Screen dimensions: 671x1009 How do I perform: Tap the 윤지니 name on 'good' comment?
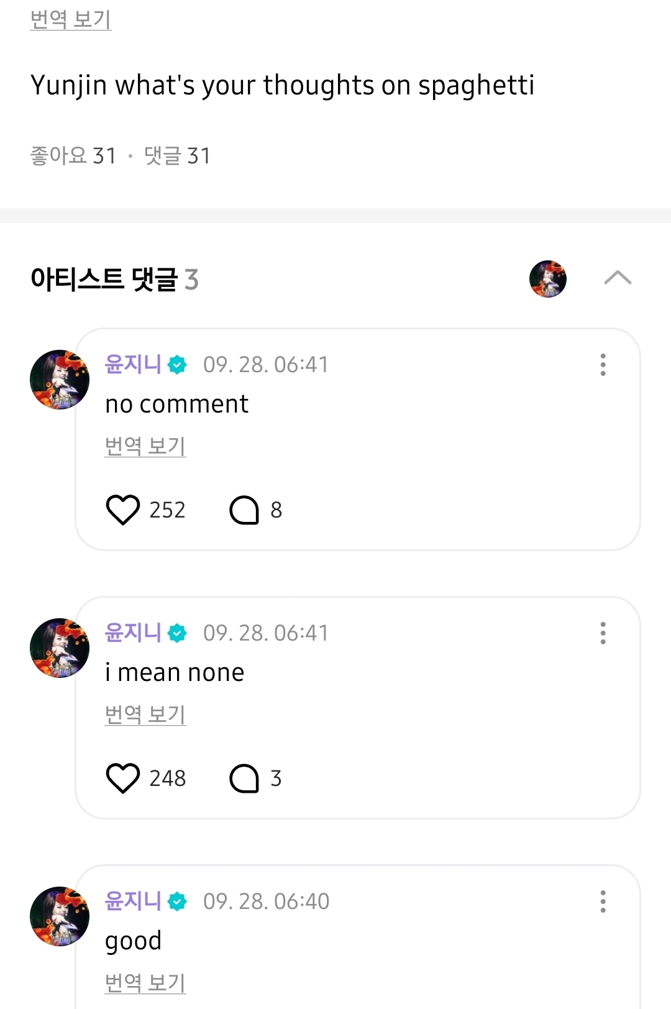click(133, 901)
